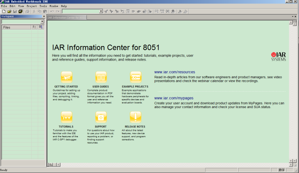This screenshot has width=299, height=173.
Task: Click the Make build icon
Action: 162,11
